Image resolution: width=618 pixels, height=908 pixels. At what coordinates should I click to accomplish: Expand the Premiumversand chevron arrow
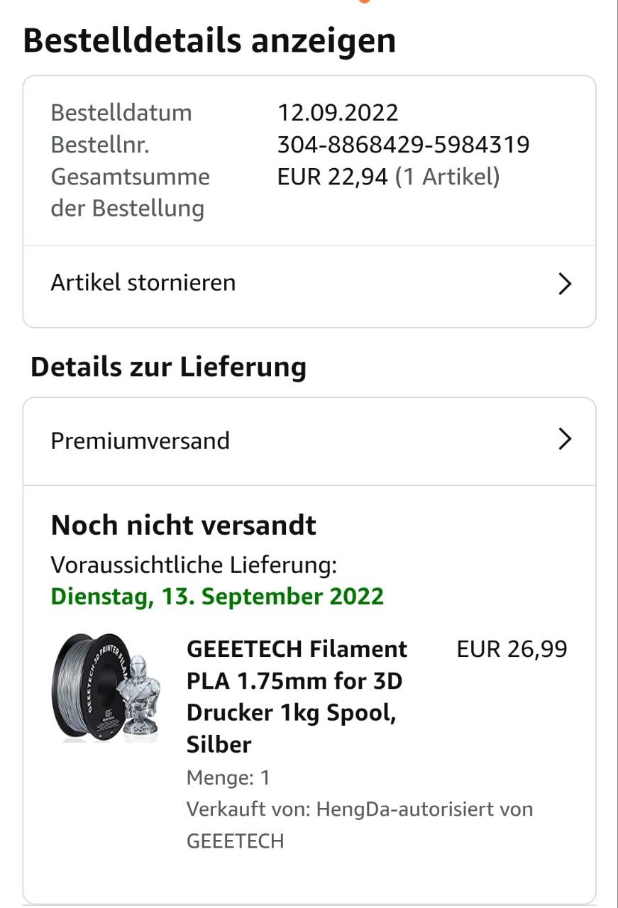click(x=565, y=440)
